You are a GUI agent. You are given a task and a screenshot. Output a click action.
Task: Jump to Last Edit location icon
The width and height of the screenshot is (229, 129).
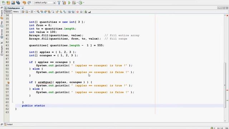23,12
